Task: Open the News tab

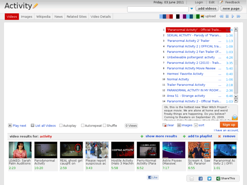Action: (58, 17)
